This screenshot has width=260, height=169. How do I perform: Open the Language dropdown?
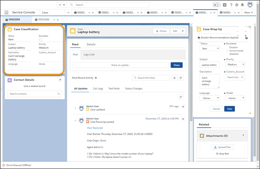click(x=210, y=98)
